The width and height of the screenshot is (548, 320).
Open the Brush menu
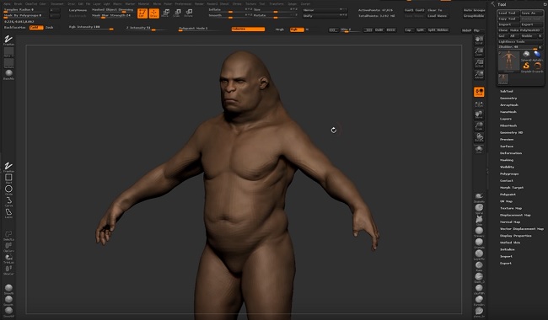pos(18,4)
